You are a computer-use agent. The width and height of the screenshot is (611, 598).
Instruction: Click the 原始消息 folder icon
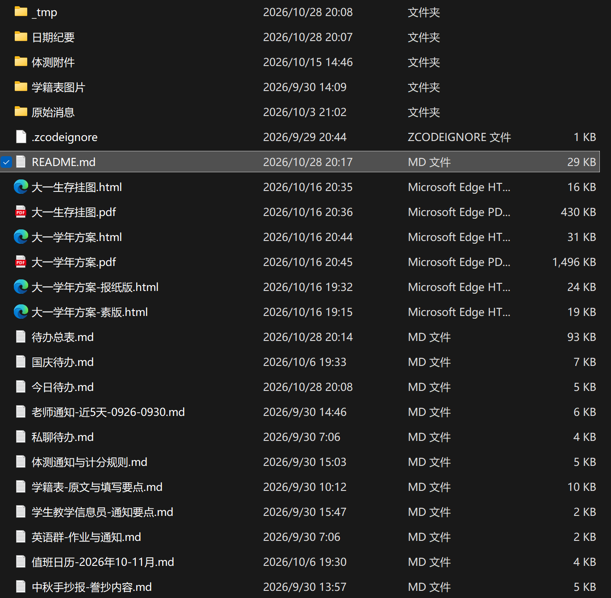(21, 112)
